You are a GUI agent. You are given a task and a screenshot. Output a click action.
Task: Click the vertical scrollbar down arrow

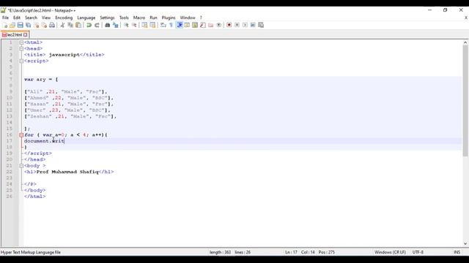465,243
